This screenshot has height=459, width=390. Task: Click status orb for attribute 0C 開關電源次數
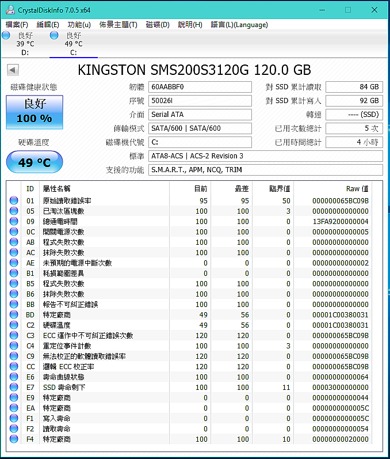click(14, 232)
